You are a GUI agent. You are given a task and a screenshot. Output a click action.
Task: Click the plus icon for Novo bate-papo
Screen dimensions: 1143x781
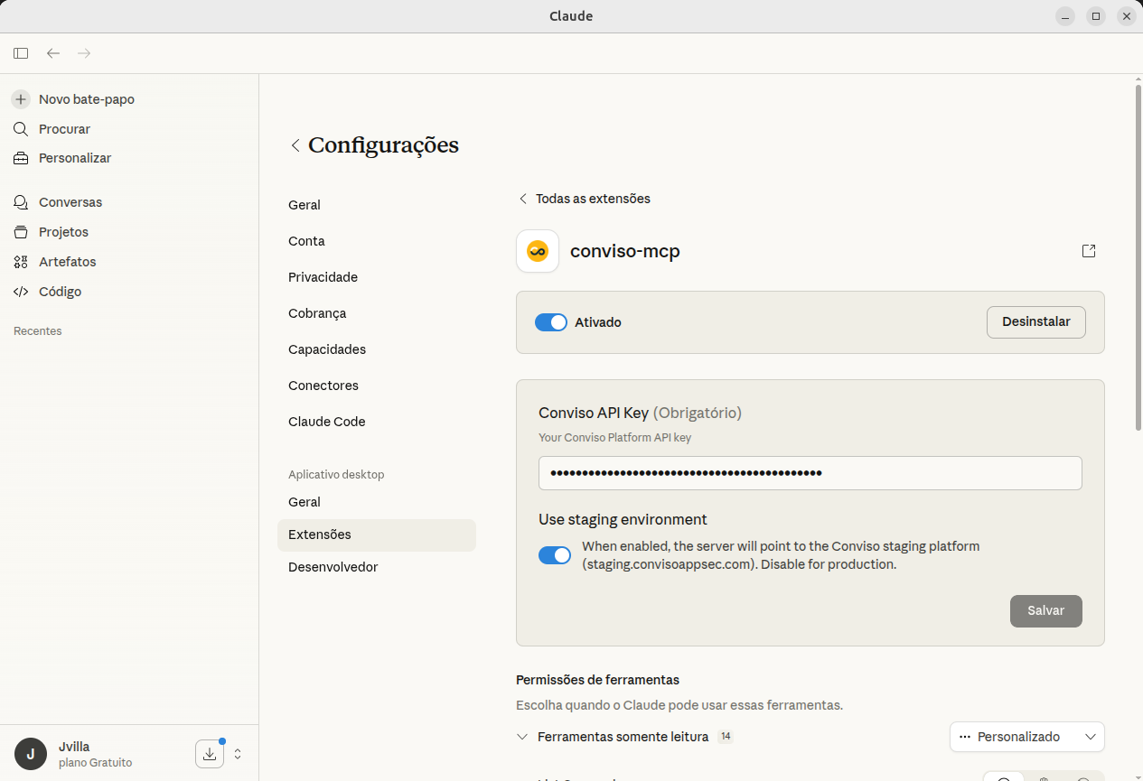pos(21,99)
